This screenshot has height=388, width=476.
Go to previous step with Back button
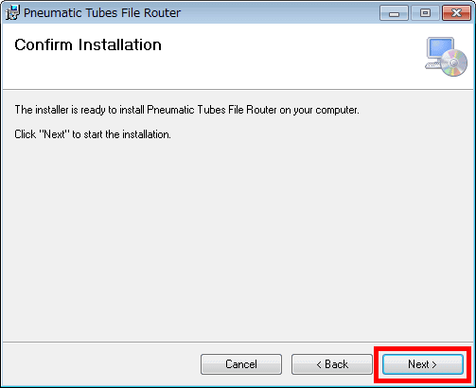[332, 364]
